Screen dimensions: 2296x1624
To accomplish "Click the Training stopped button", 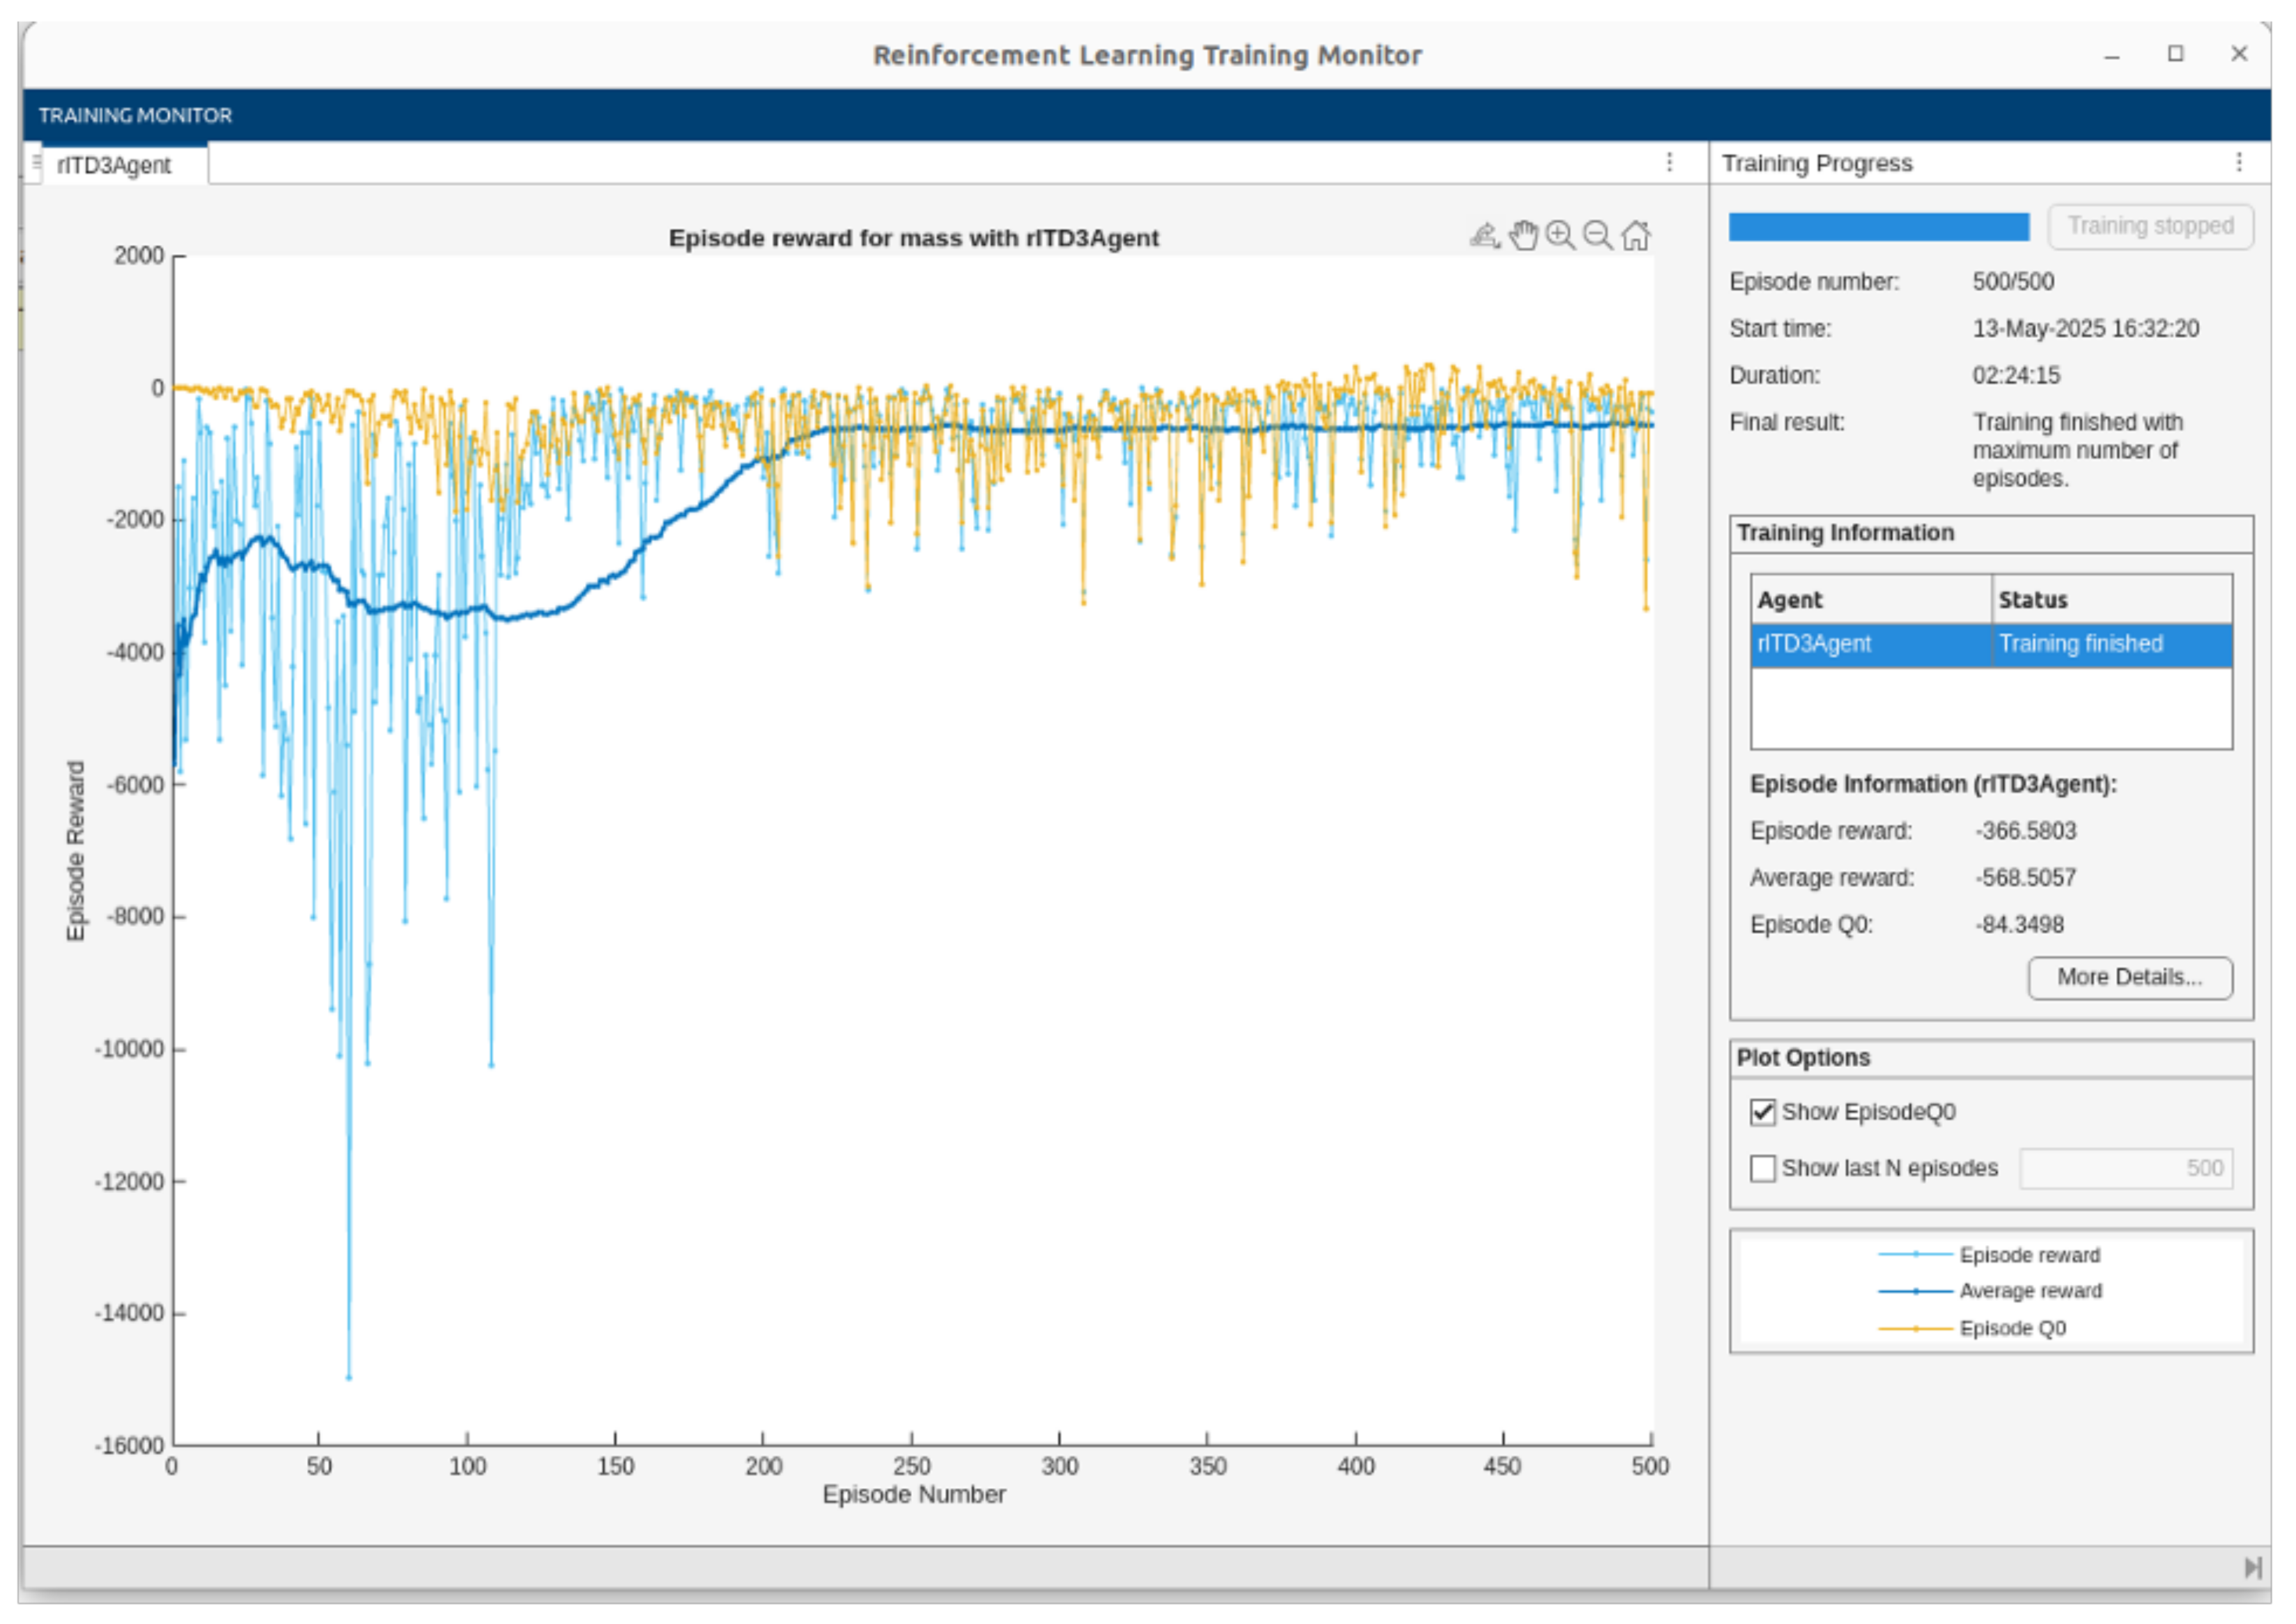I will point(2151,226).
